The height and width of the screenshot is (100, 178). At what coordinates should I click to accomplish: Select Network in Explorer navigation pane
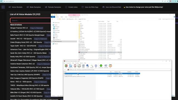coord(55,44)
